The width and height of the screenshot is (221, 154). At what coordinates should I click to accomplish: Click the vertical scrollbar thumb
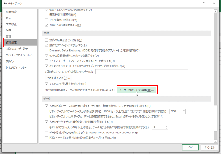(215, 118)
